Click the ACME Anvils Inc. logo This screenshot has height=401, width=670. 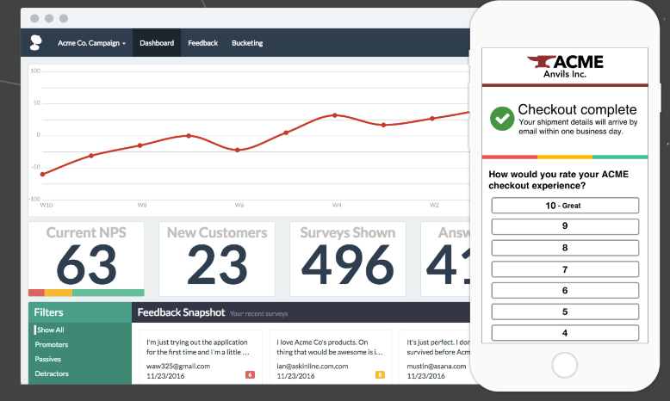click(565, 66)
